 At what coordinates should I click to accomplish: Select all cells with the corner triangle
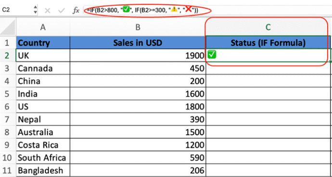(8, 27)
